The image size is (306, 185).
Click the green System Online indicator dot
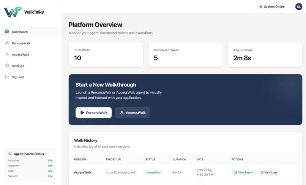point(261,6)
